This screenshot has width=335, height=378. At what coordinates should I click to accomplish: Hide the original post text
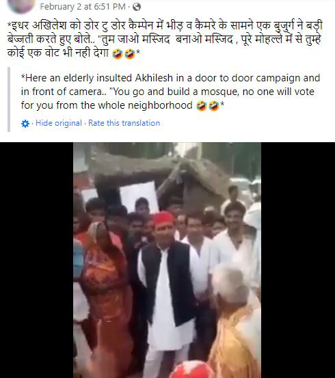coord(59,123)
